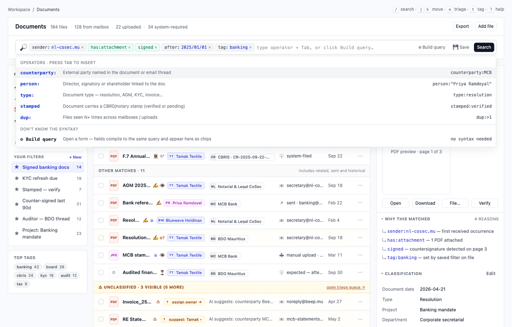Open the File... actions button
The height and width of the screenshot is (327, 512).
coord(455,203)
